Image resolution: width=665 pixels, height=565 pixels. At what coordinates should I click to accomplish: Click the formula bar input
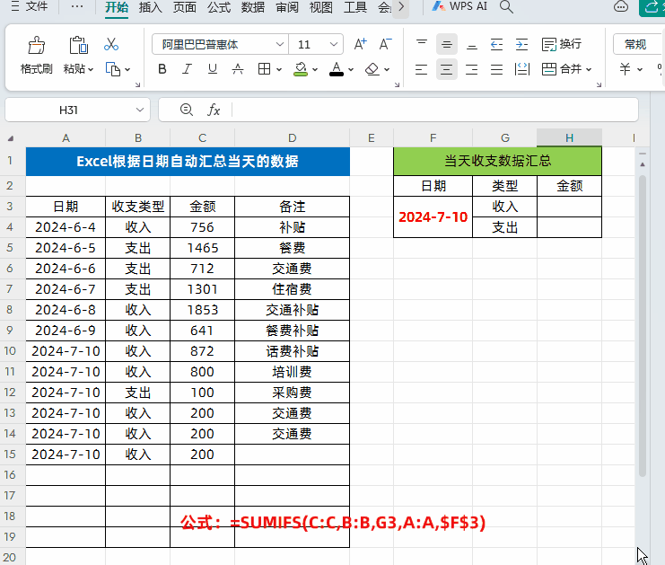[434, 110]
